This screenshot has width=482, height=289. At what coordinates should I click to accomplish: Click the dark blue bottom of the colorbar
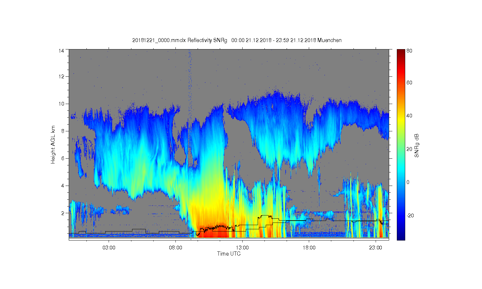[x=401, y=237]
